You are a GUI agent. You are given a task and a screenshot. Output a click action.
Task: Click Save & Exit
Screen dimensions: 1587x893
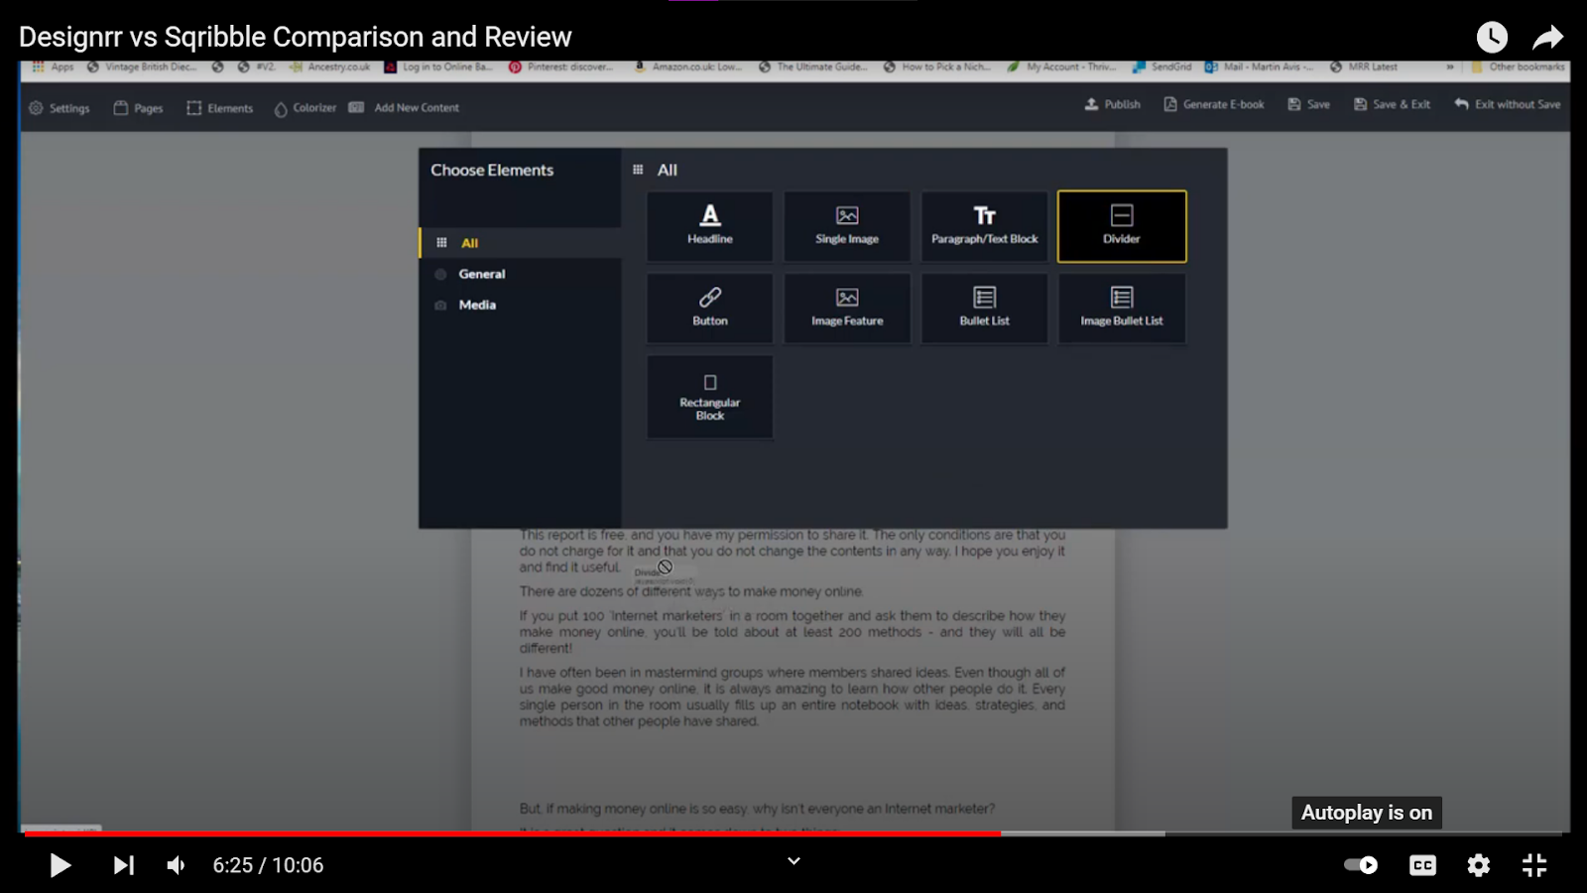[x=1393, y=104]
